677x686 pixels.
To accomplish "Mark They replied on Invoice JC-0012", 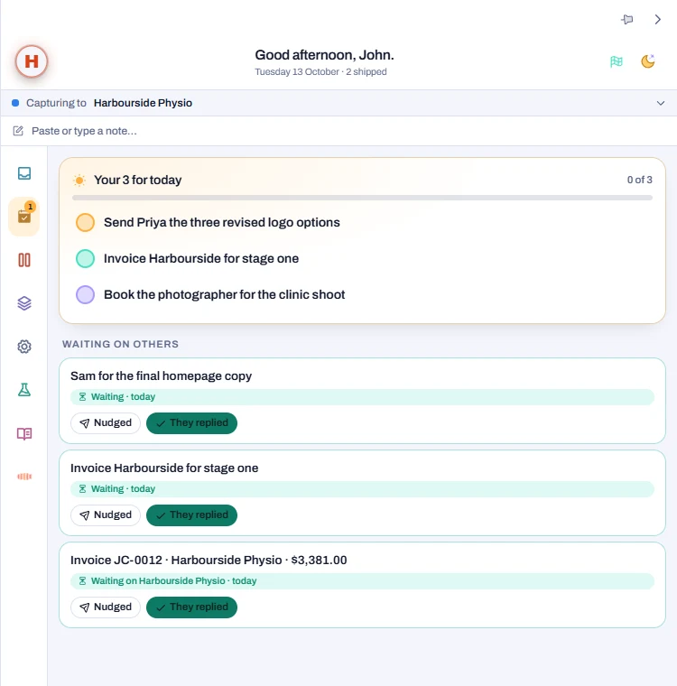I will click(x=191, y=607).
